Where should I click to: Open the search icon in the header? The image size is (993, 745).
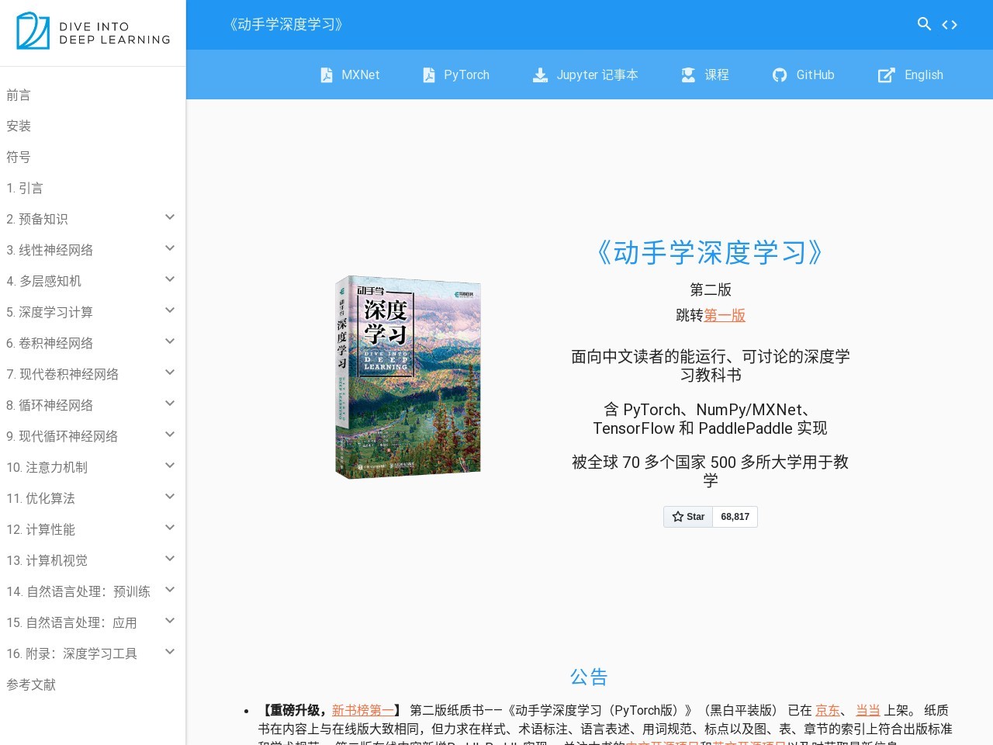click(924, 24)
